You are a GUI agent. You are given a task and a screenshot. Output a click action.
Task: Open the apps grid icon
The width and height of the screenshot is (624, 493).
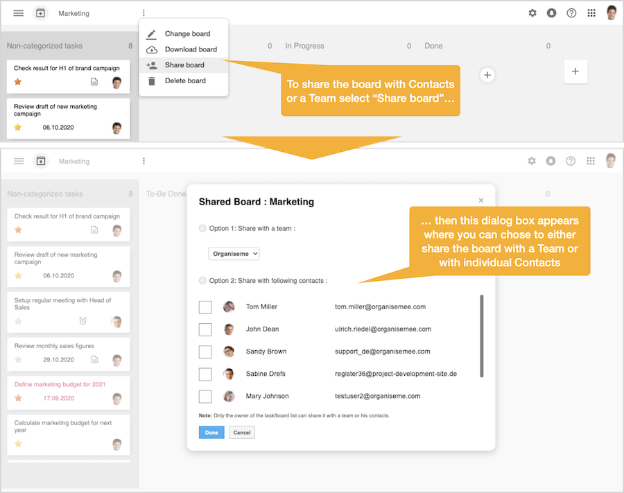(591, 12)
